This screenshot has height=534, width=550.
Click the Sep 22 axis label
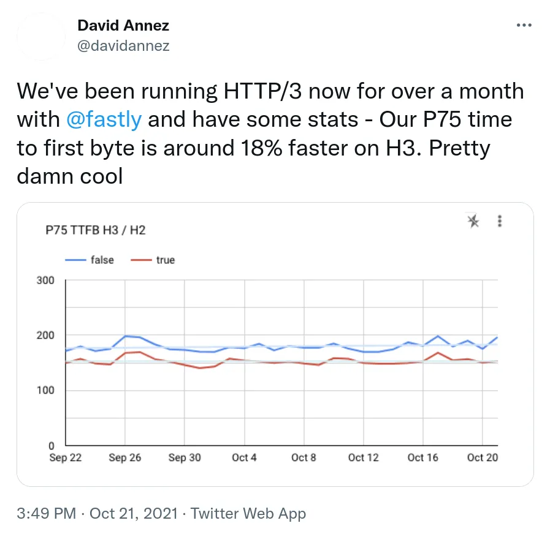click(x=64, y=457)
